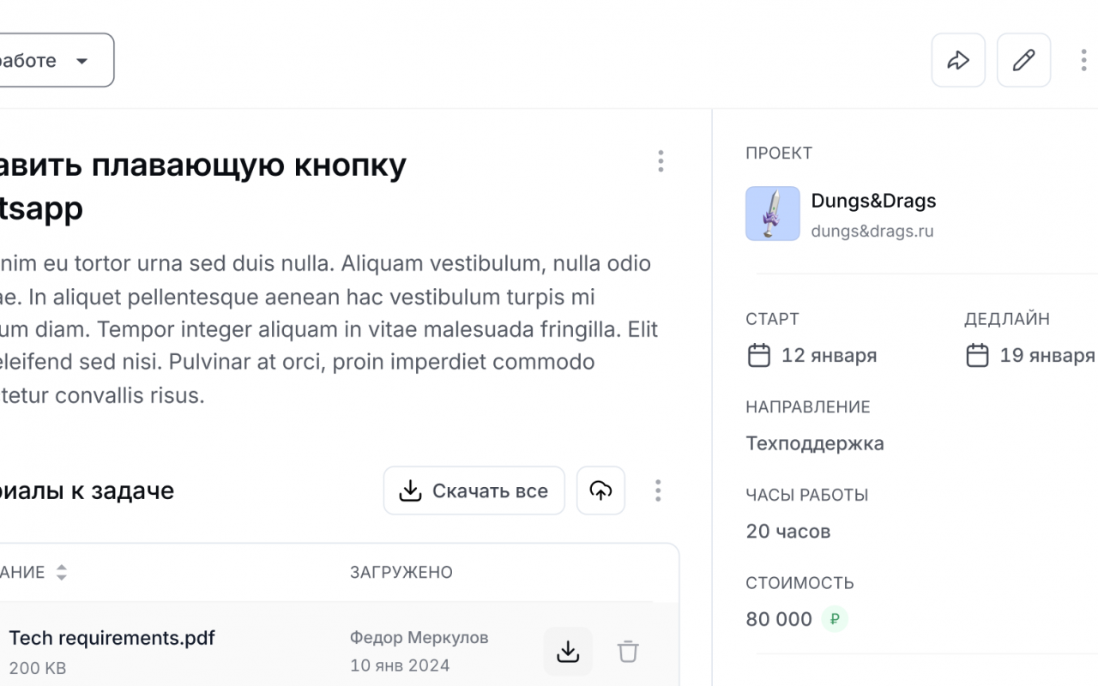Click the ПРОЕКТ section label
The height and width of the screenshot is (686, 1098).
[x=779, y=153]
